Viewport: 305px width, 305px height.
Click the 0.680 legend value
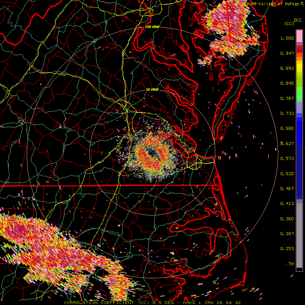[x=287, y=128]
